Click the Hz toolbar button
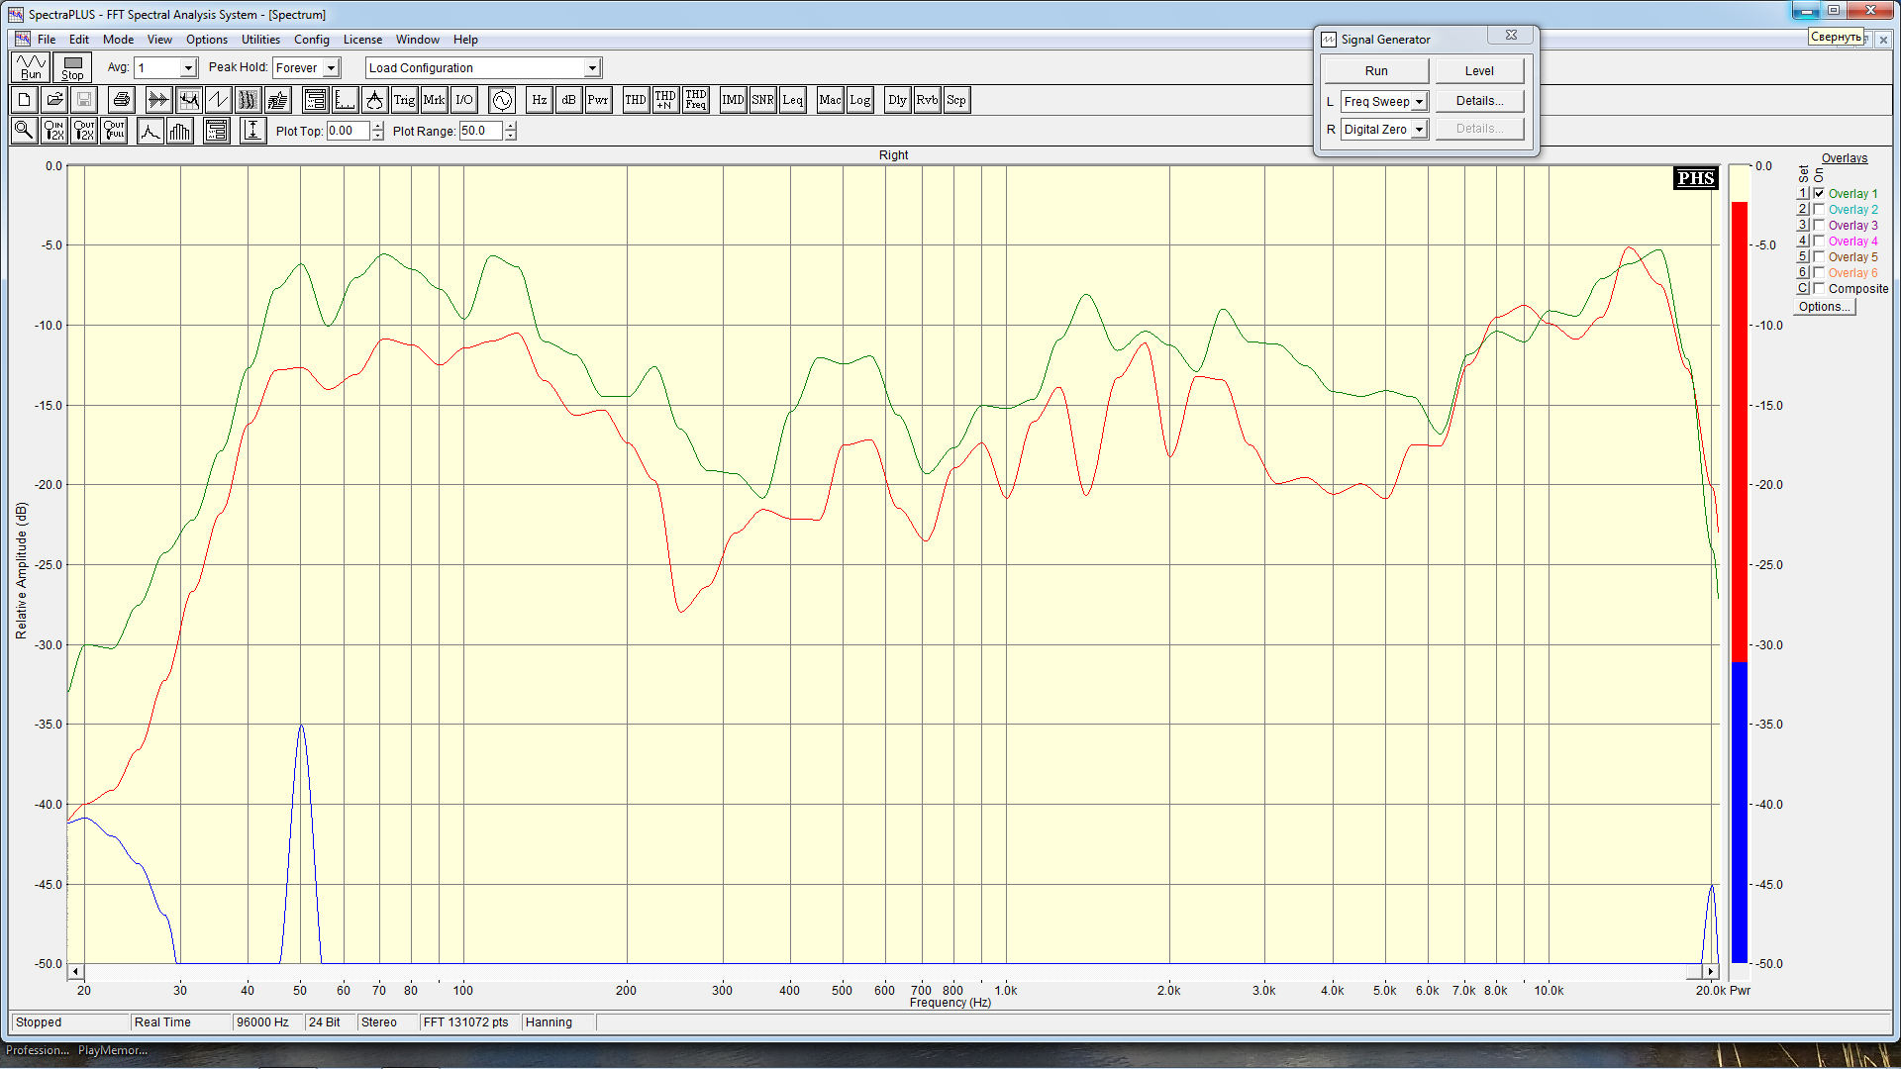 click(540, 100)
